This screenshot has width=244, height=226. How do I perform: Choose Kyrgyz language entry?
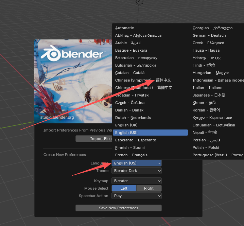[x=217, y=118]
